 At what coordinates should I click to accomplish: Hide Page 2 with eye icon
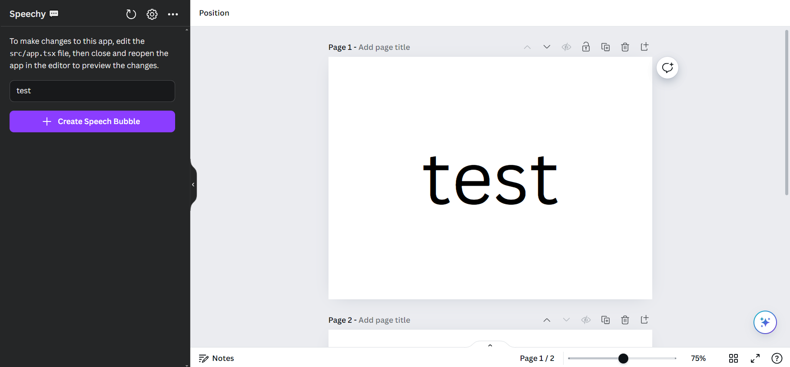coord(586,320)
